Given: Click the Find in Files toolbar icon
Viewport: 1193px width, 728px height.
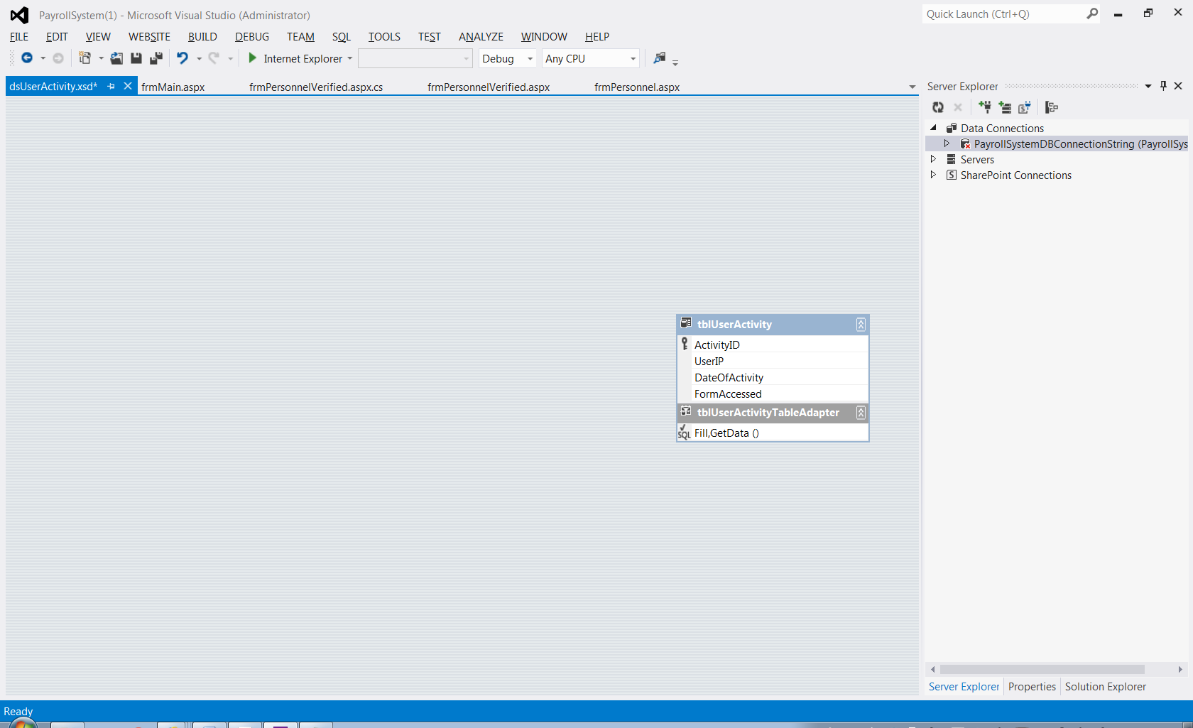Looking at the screenshot, I should [660, 58].
